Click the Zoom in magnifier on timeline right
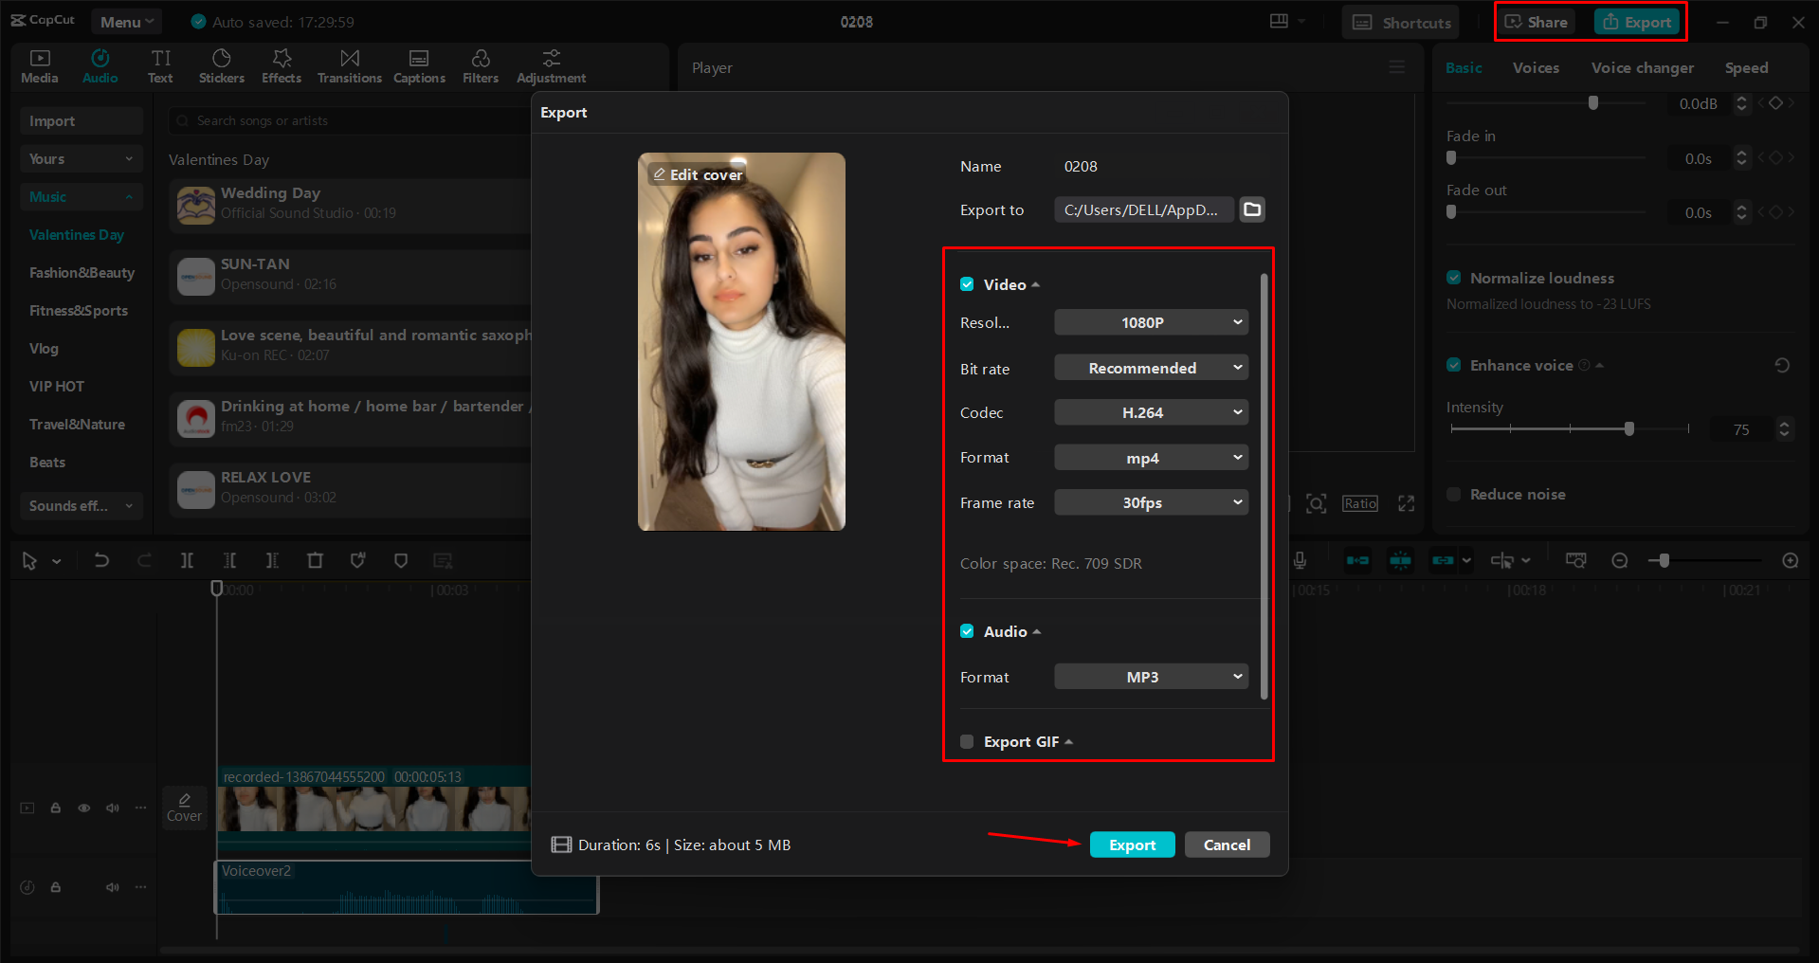1819x963 pixels. tap(1790, 560)
